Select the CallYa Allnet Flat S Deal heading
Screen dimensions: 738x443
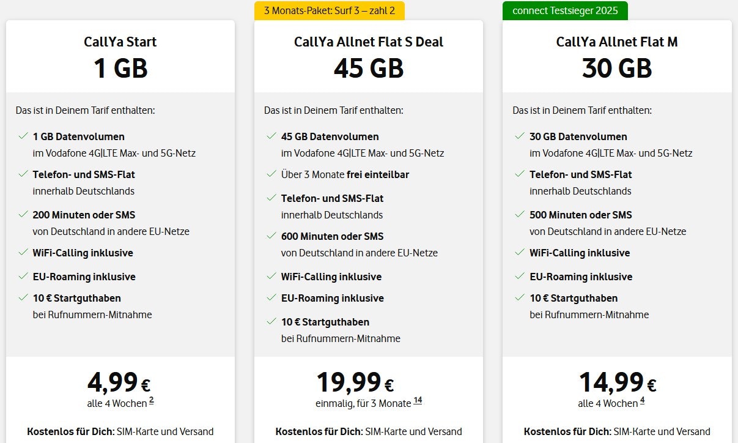click(369, 42)
